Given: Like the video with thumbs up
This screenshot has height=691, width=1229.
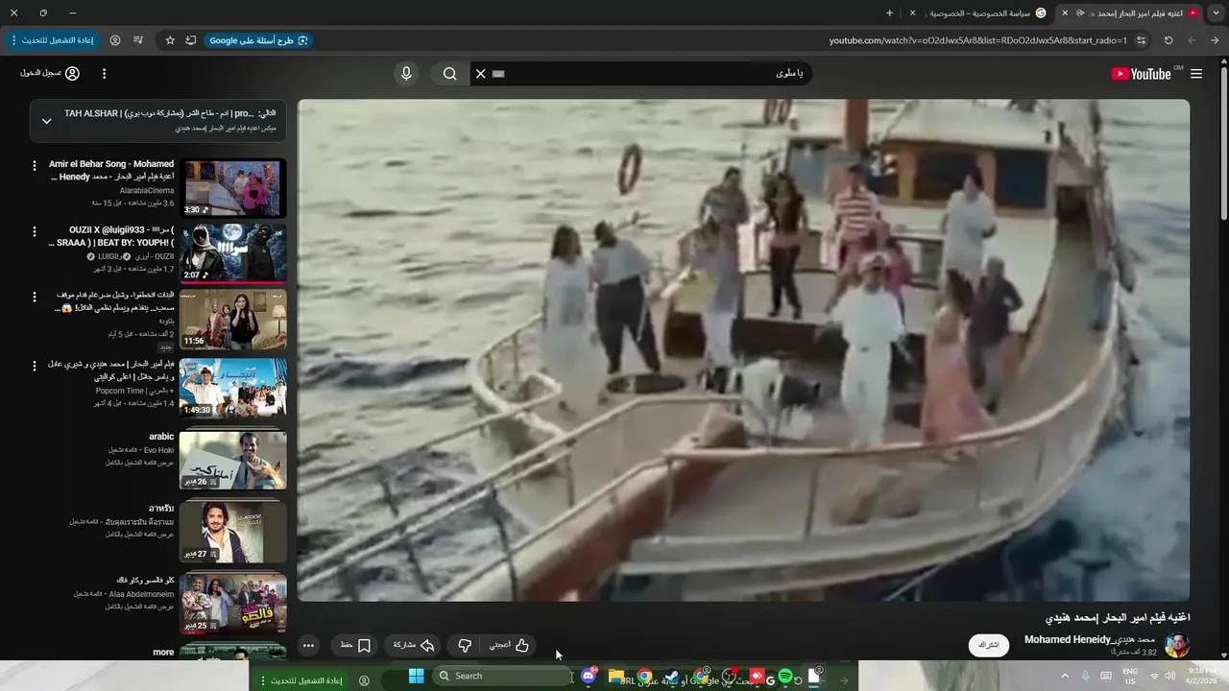Looking at the screenshot, I should tap(509, 645).
